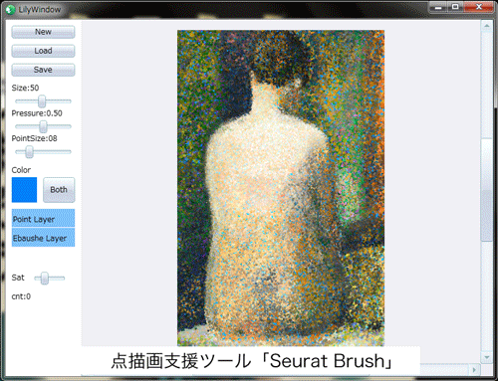The image size is (498, 381).
Task: Minimize the LilyWindow window
Action: 438,7
